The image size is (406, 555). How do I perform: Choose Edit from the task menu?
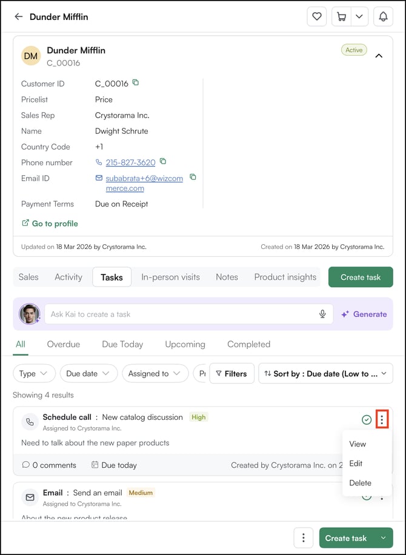[x=356, y=464]
